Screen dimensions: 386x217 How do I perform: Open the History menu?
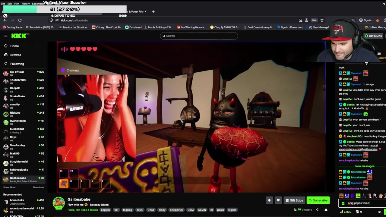[26, 4]
